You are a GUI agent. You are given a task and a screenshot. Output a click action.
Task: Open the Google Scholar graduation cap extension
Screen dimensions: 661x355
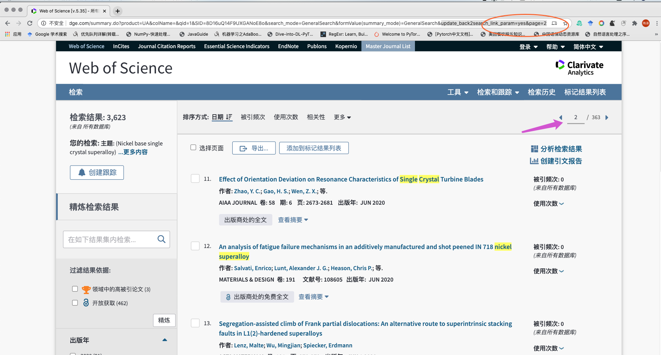[590, 23]
